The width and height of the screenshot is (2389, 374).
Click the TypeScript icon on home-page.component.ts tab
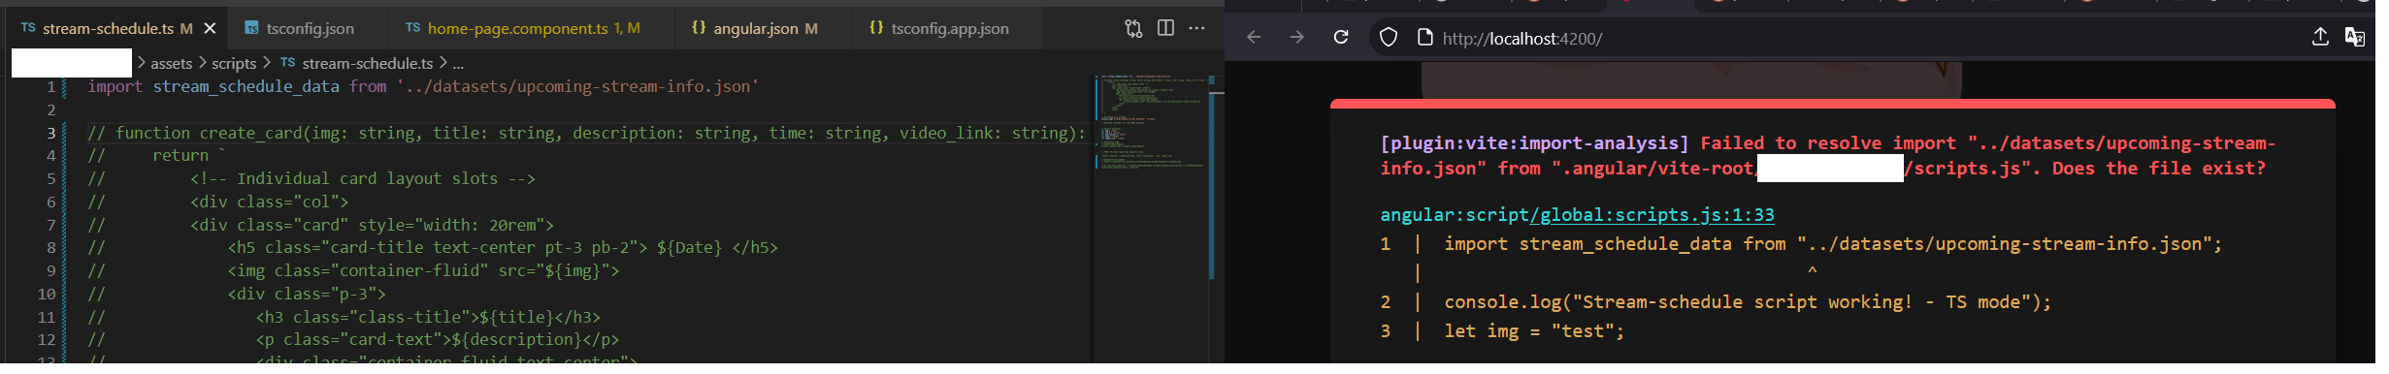click(x=413, y=28)
